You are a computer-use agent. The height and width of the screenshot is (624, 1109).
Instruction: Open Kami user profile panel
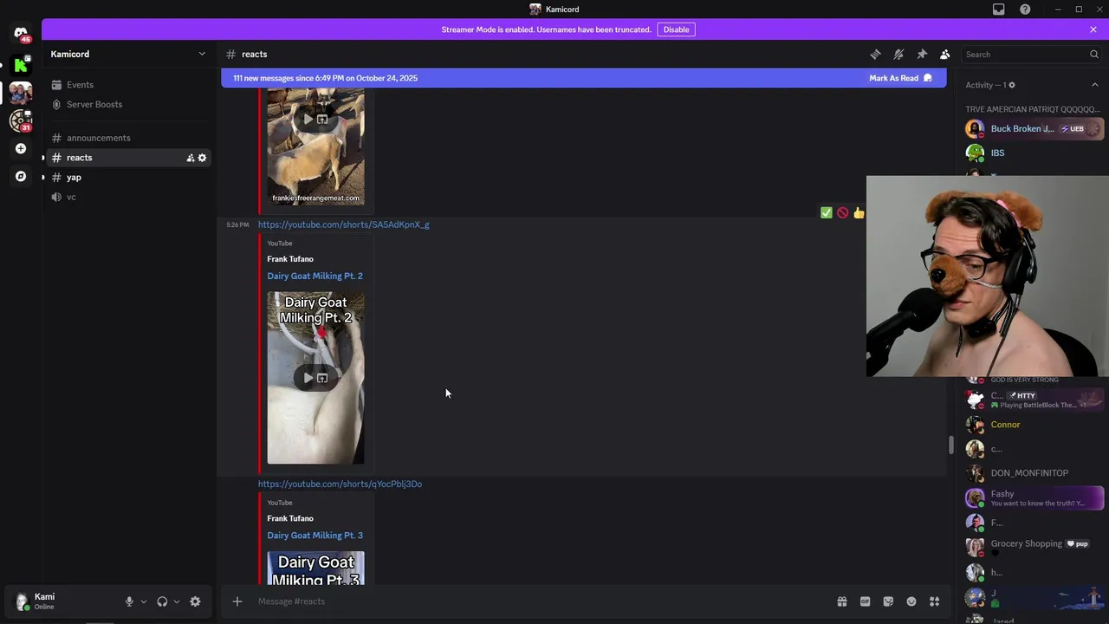coord(61,601)
